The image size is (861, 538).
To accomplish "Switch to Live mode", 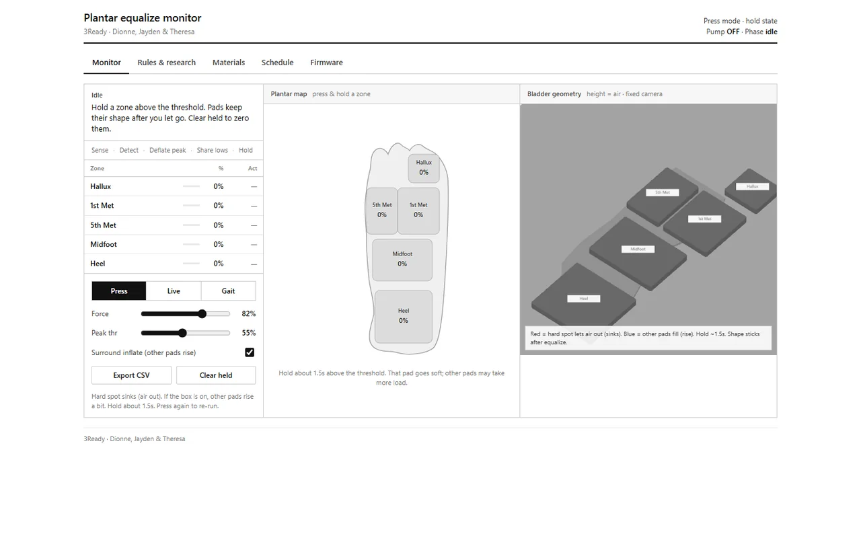I will 174,291.
